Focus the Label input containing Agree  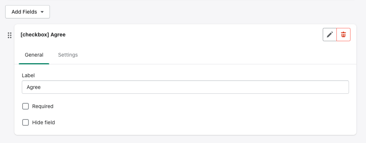[185, 87]
